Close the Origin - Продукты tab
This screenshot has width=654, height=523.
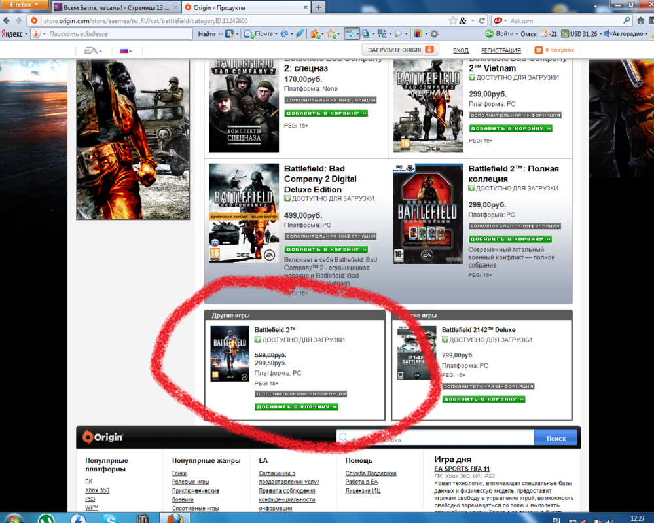305,7
